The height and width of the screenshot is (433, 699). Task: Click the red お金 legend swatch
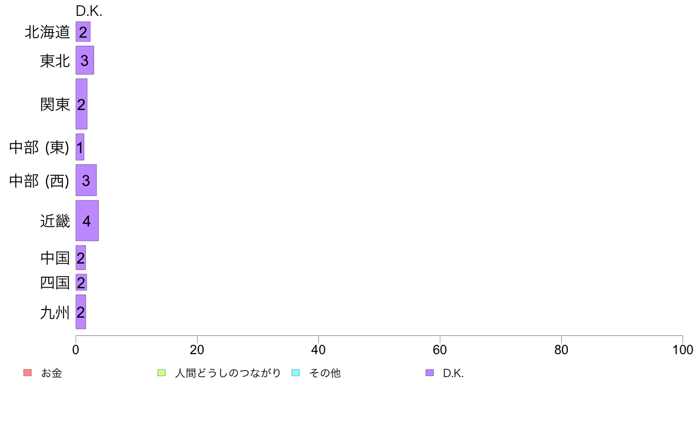[x=28, y=373]
